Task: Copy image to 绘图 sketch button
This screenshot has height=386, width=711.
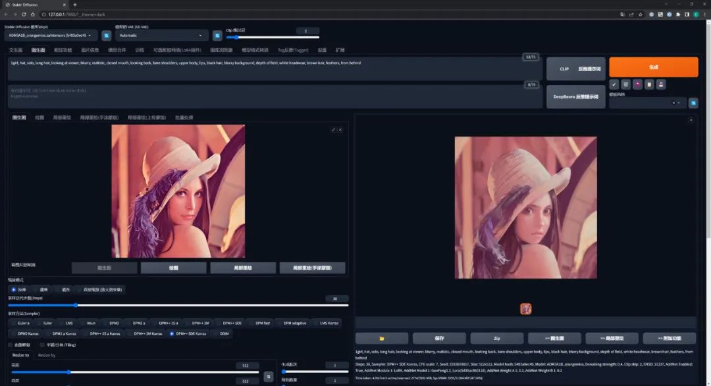Action: coord(173,268)
